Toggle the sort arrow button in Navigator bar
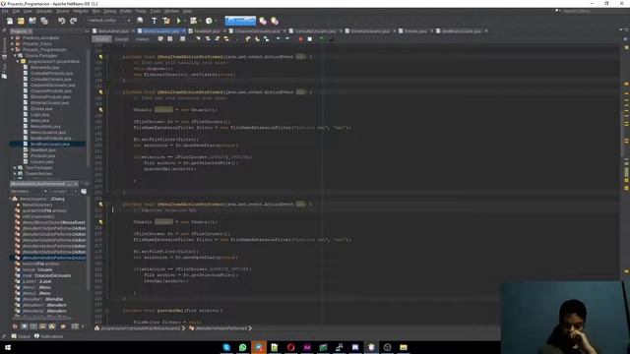The image size is (630, 354). tap(63, 326)
